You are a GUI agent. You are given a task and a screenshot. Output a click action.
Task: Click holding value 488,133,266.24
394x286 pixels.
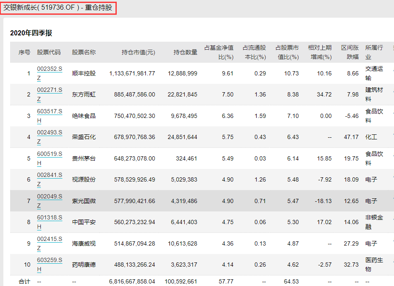(134, 265)
